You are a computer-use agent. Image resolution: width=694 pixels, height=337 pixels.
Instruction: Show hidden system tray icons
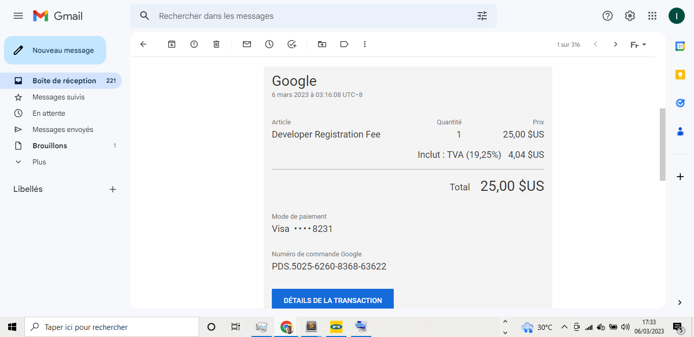(564, 327)
